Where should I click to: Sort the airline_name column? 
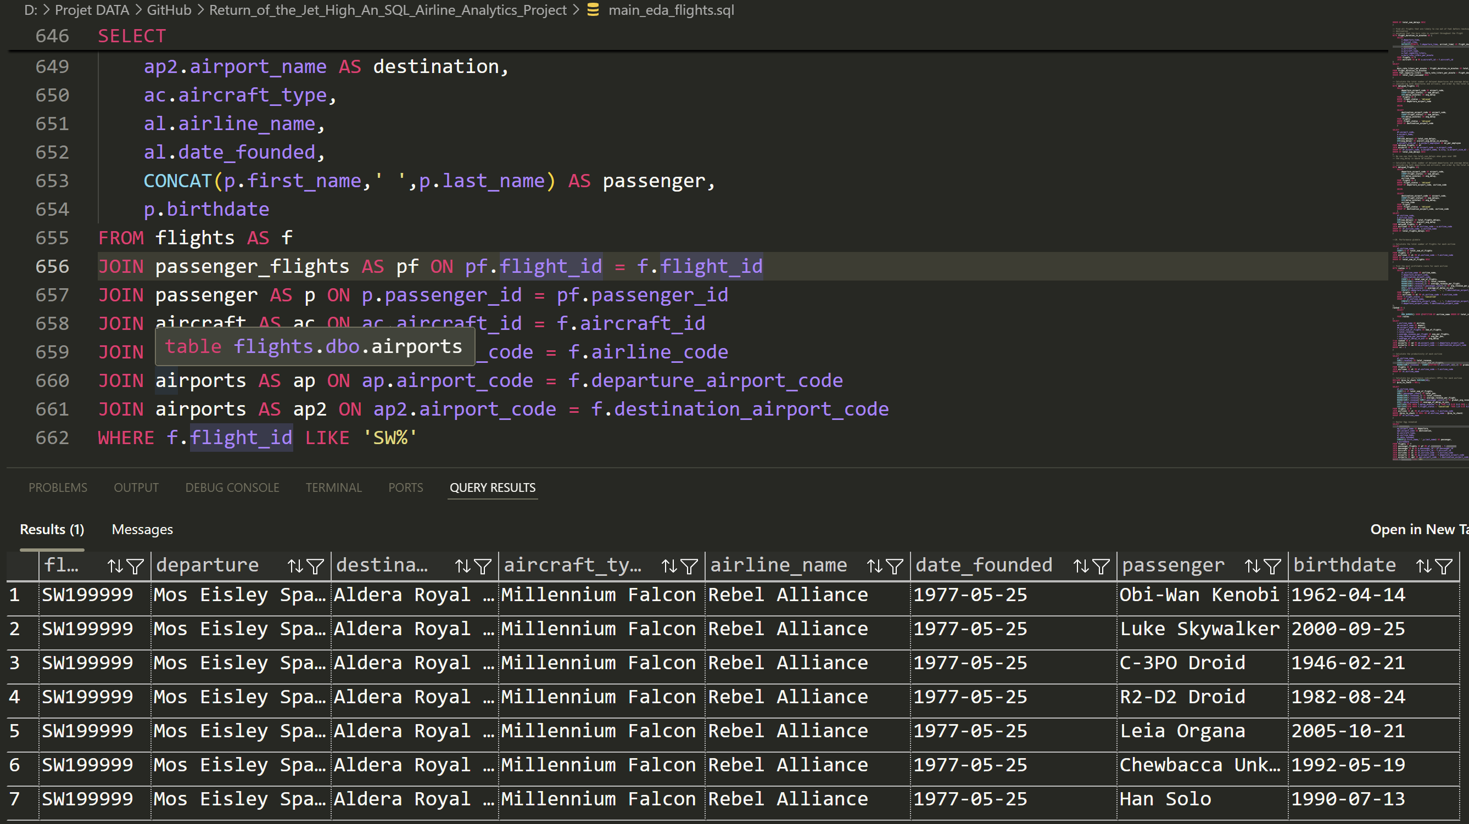pos(875,565)
